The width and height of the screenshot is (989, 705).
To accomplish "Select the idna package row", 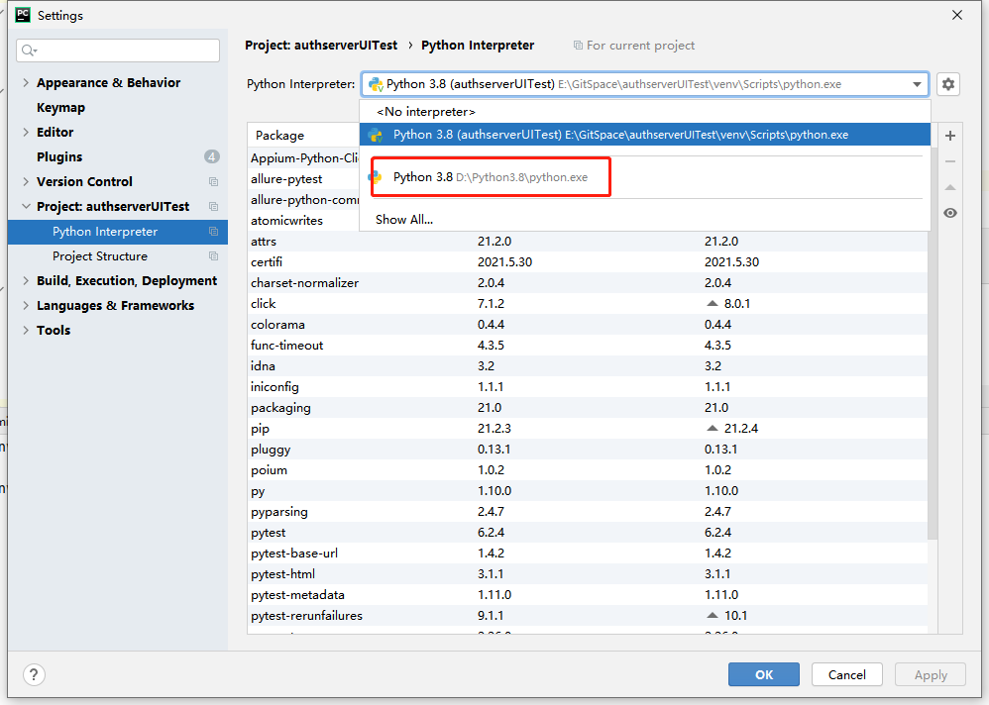I will point(588,365).
